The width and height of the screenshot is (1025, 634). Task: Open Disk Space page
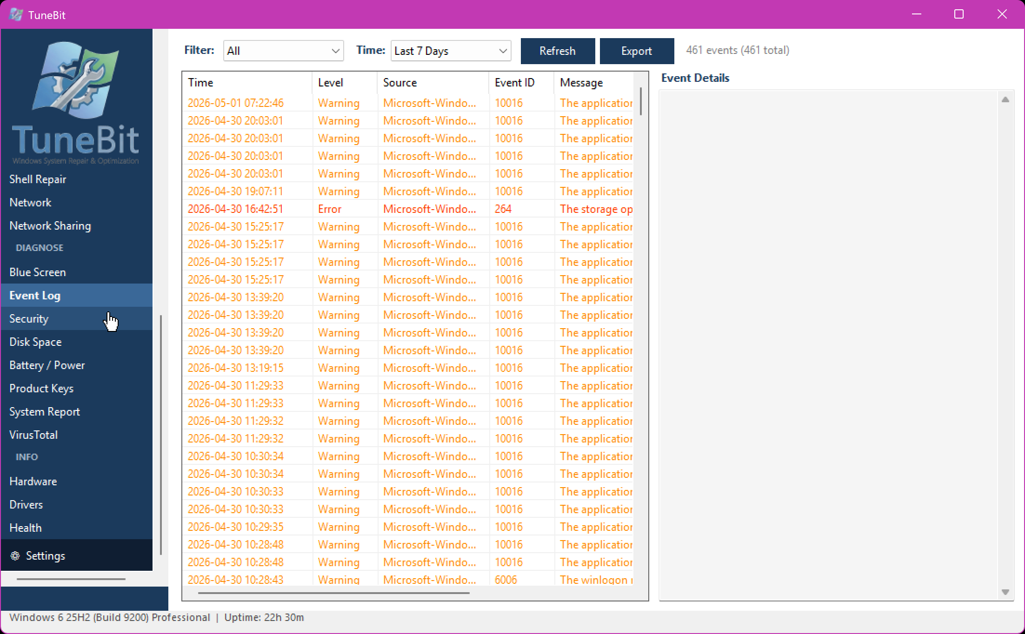pos(77,342)
